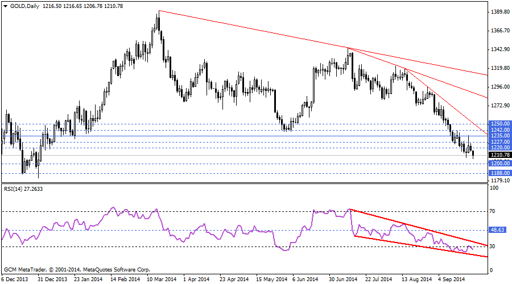Select the 1200.00 support level label
Screen dimensions: 512x284
499,164
